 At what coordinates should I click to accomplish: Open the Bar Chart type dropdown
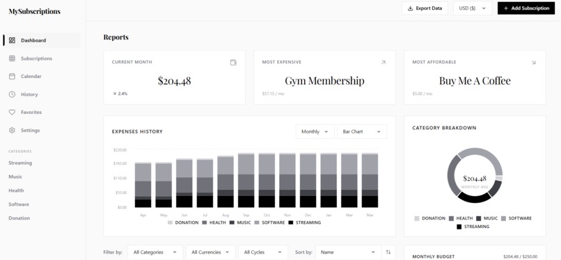[362, 131]
